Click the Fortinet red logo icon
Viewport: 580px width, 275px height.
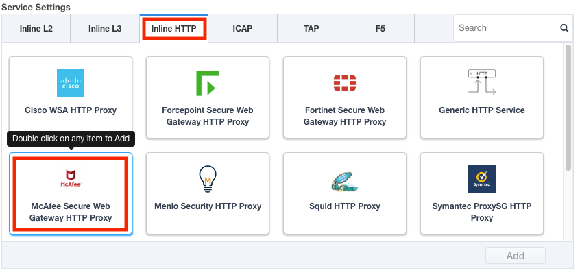pos(345,83)
